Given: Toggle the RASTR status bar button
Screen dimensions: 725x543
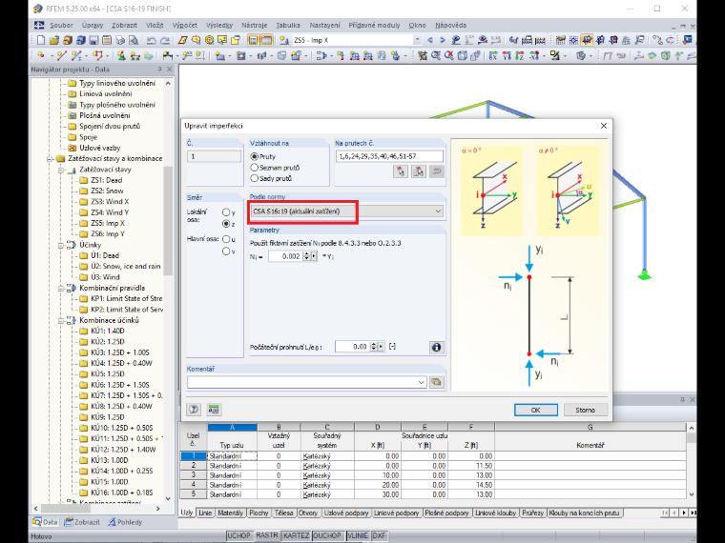Looking at the screenshot, I should coord(267,535).
